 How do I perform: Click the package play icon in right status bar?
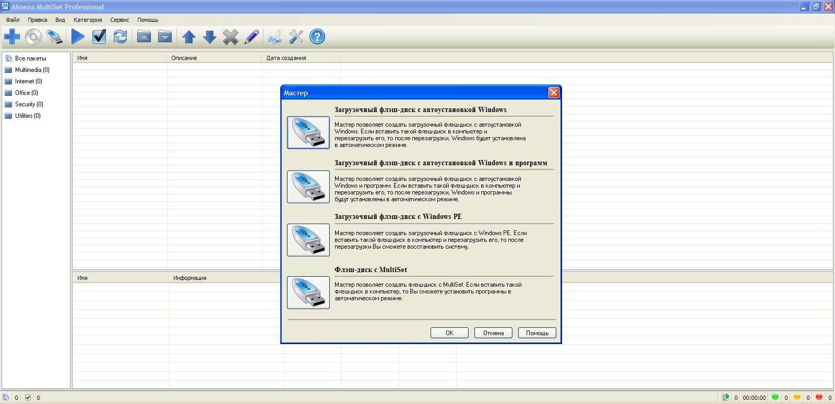(725, 397)
